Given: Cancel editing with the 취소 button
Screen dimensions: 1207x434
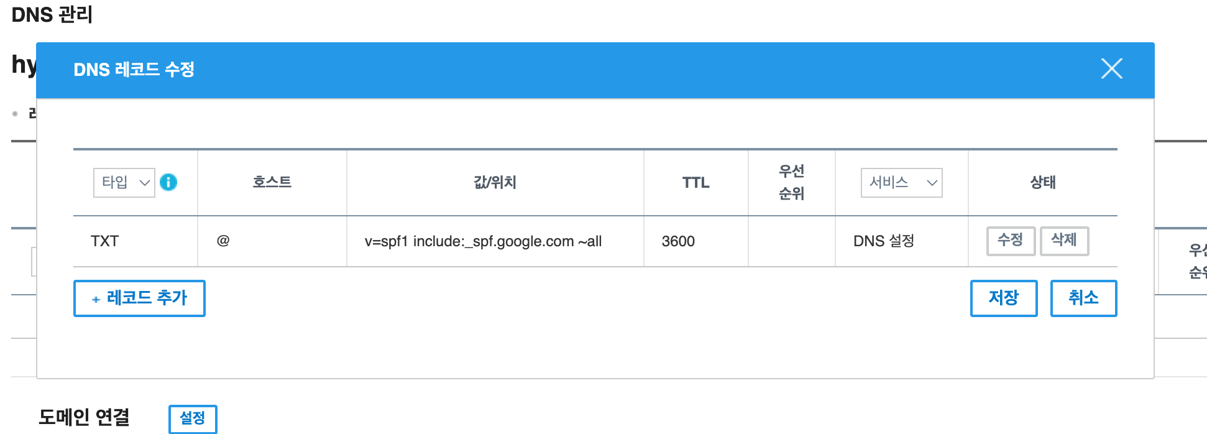Looking at the screenshot, I should click(x=1083, y=298).
